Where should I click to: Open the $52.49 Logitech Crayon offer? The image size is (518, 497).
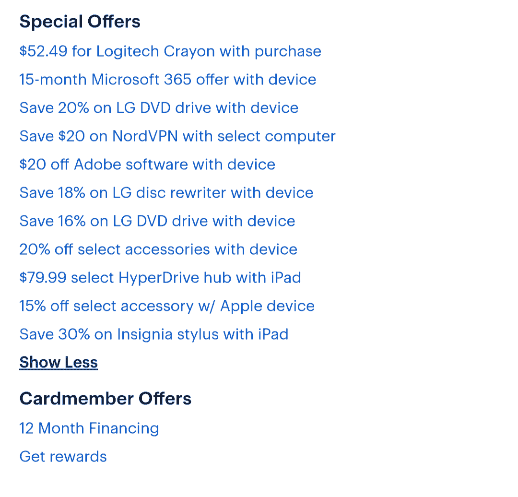(170, 51)
